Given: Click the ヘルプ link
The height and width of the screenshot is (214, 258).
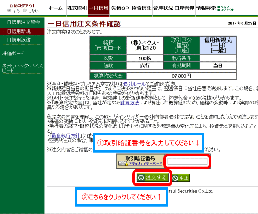Looking at the screenshot, I should [224, 7].
